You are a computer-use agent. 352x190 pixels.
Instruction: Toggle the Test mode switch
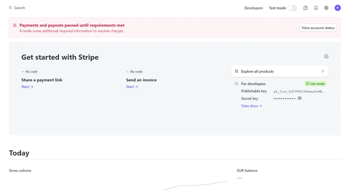pyautogui.click(x=292, y=8)
